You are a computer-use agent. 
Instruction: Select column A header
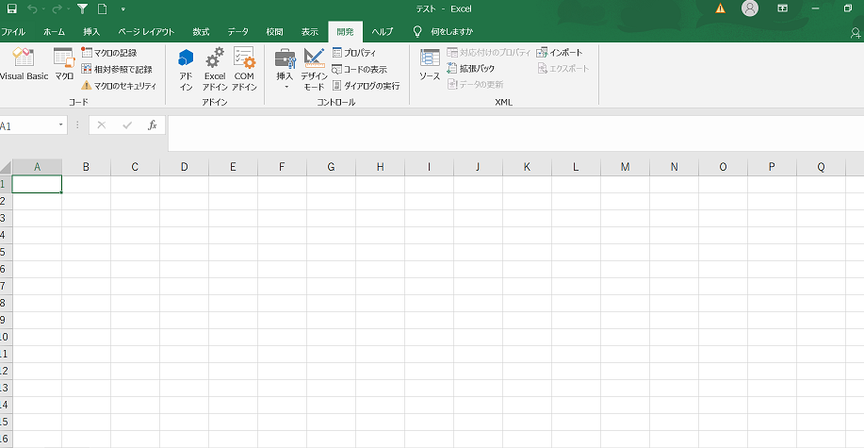point(37,167)
